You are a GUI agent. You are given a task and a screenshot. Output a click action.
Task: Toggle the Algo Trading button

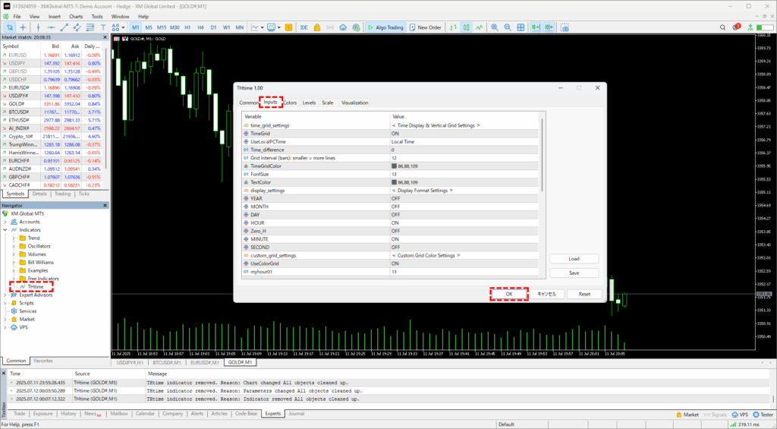click(385, 27)
